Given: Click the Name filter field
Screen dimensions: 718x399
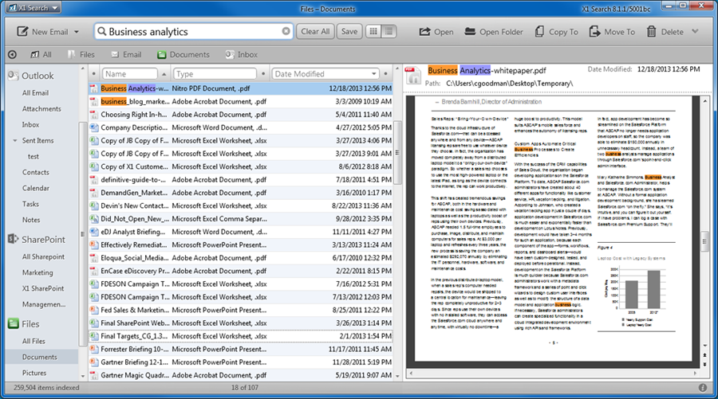Looking at the screenshot, I should (129, 73).
